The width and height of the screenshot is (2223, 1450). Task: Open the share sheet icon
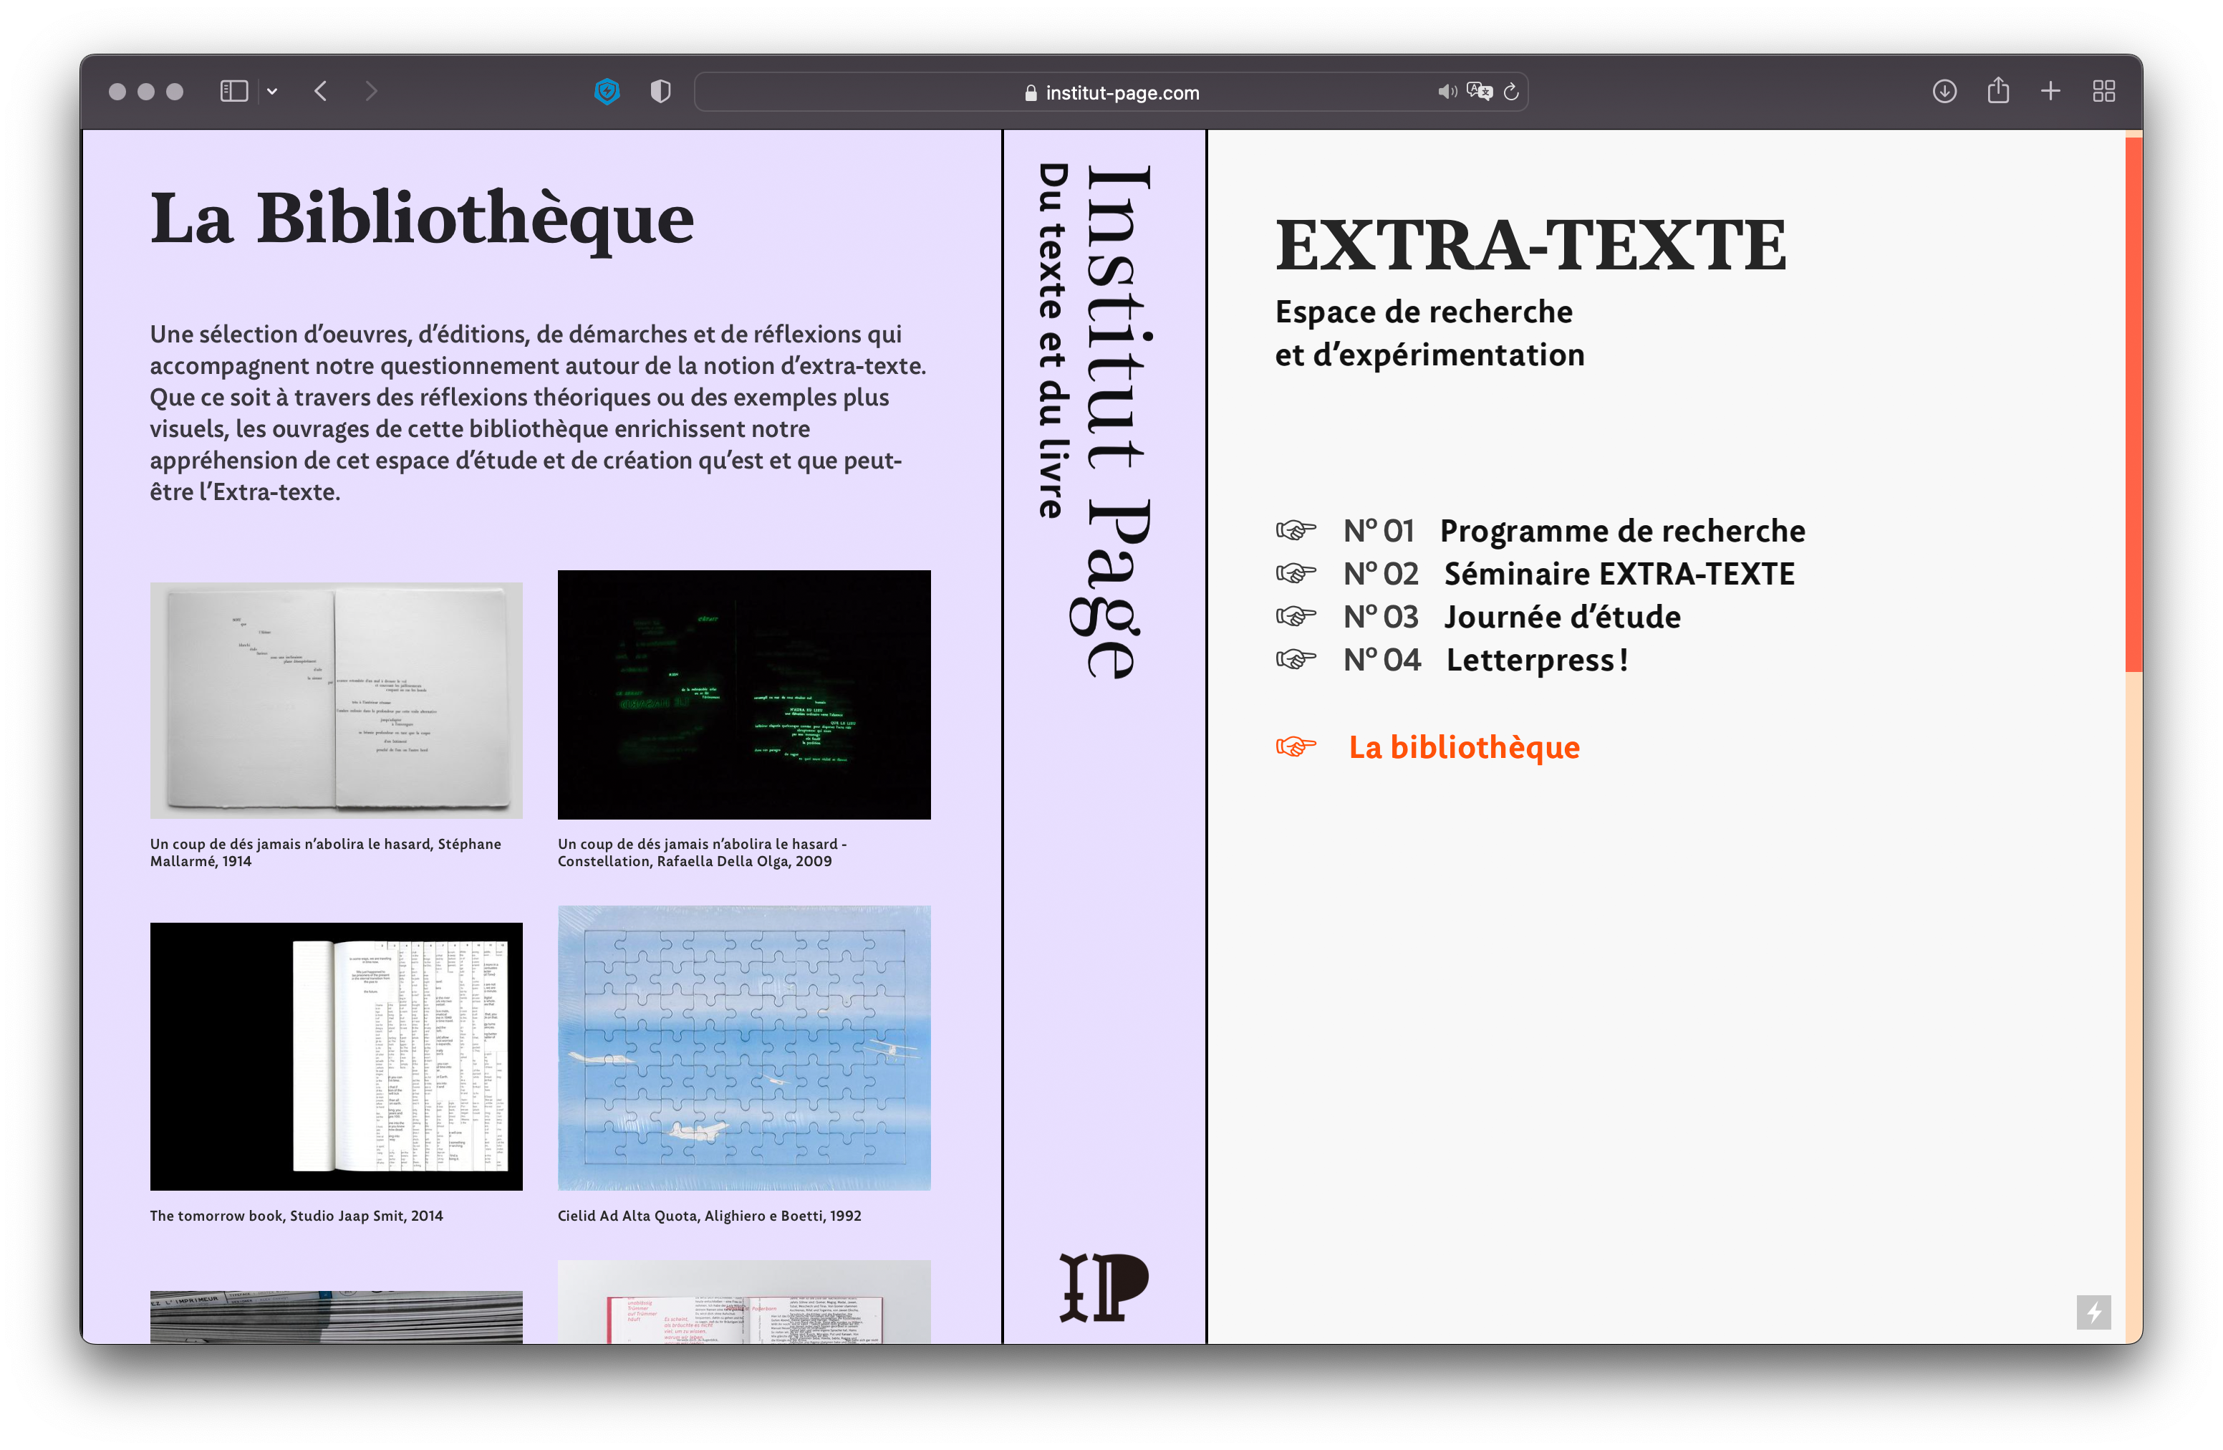coord(1998,90)
